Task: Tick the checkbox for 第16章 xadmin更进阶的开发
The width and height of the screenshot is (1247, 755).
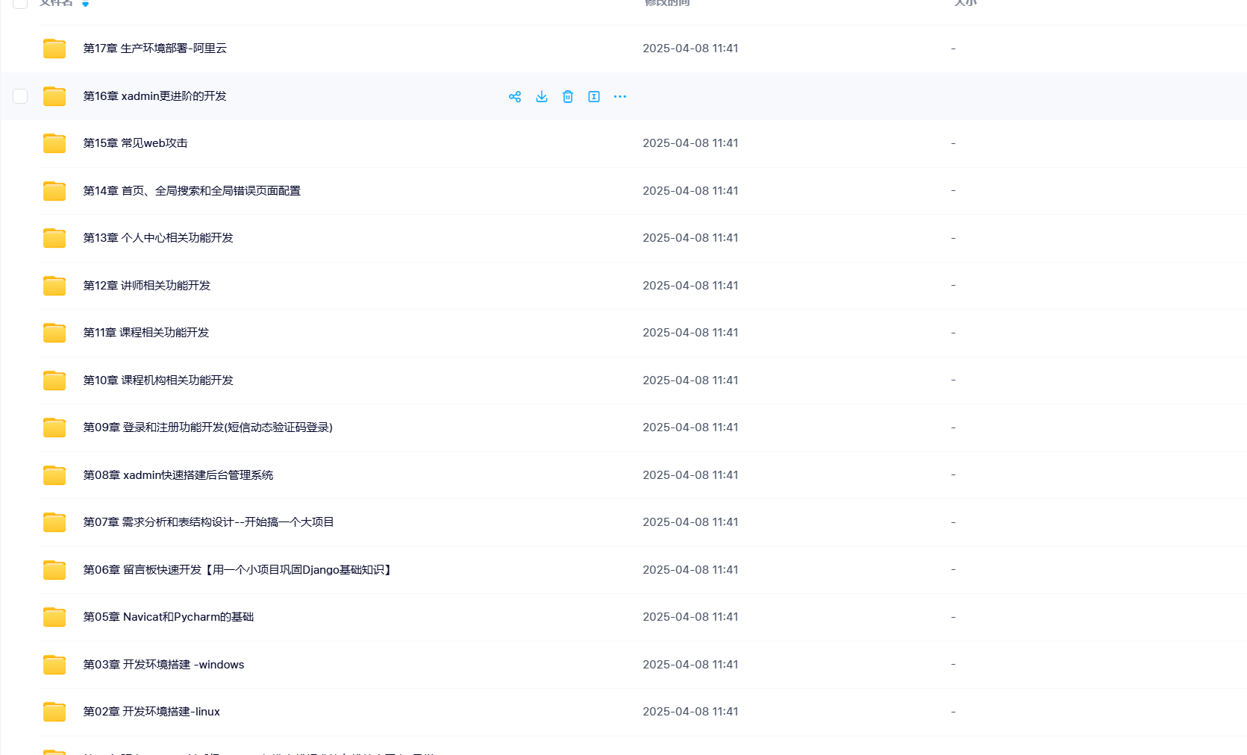Action: [x=20, y=96]
